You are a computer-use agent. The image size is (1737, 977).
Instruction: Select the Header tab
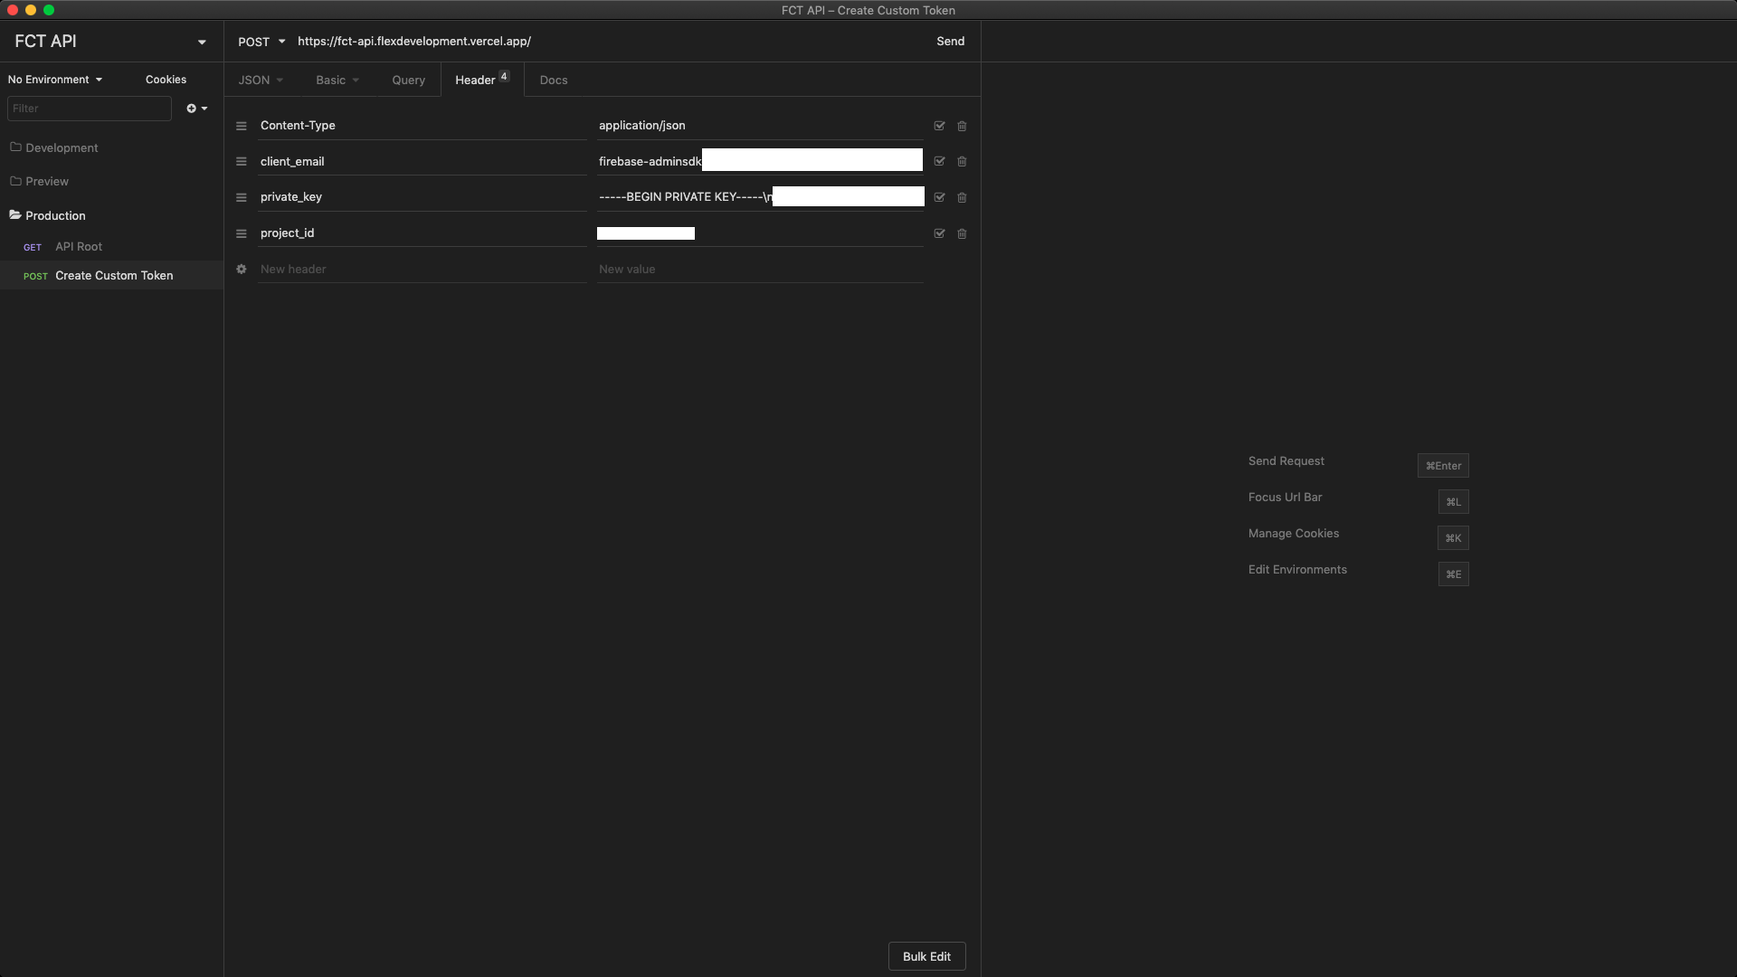482,80
